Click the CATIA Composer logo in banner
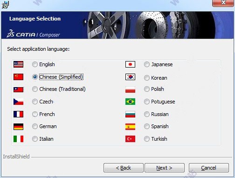The image size is (235, 178). click(33, 34)
